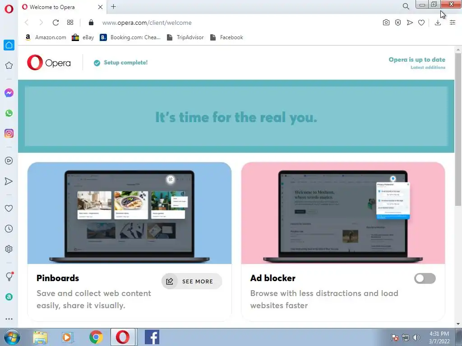Open the Speed Dial grid icon
The width and height of the screenshot is (462, 346).
70,23
